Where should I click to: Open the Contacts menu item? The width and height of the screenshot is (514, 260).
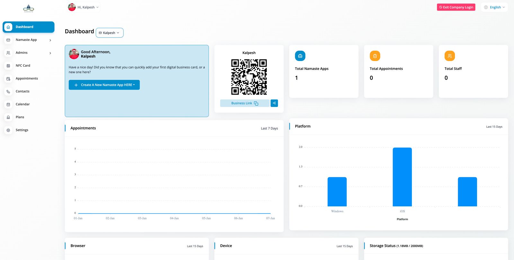coord(29,91)
